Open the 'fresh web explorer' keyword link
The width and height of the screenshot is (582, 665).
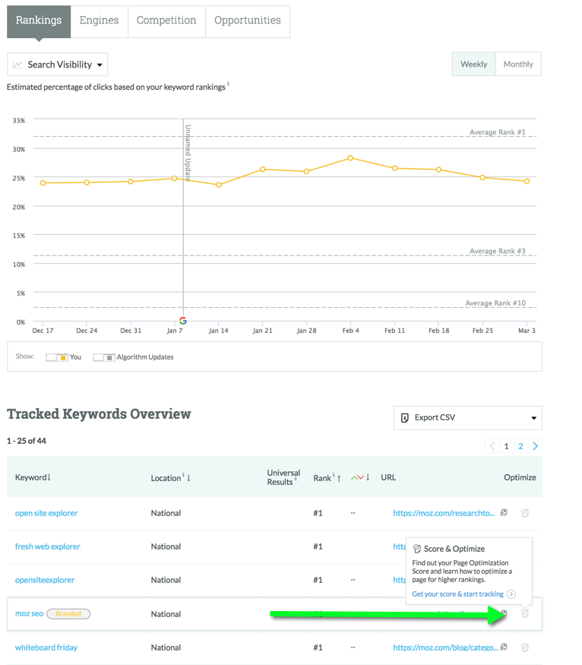[x=48, y=546]
